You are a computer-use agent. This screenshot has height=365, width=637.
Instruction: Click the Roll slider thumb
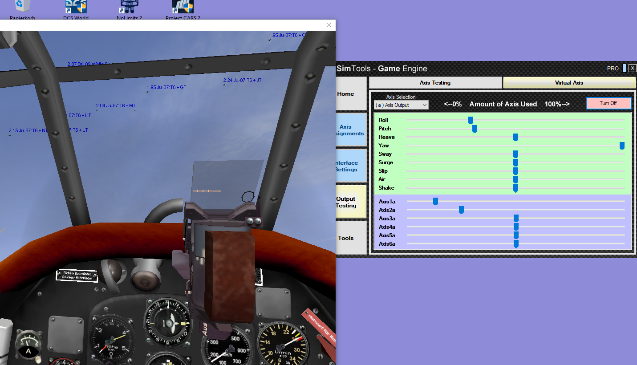471,120
